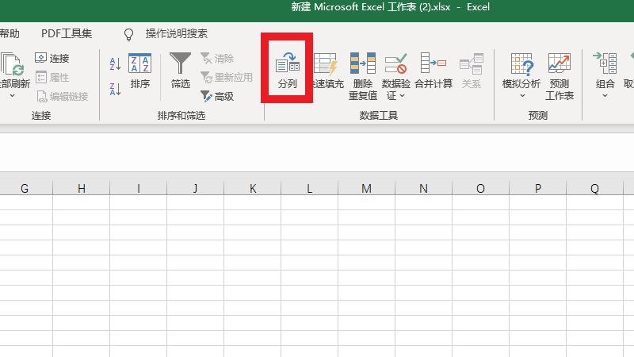Open the custom Sort (排序) dialog
Image resolution: width=634 pixels, height=357 pixels.
(x=140, y=70)
